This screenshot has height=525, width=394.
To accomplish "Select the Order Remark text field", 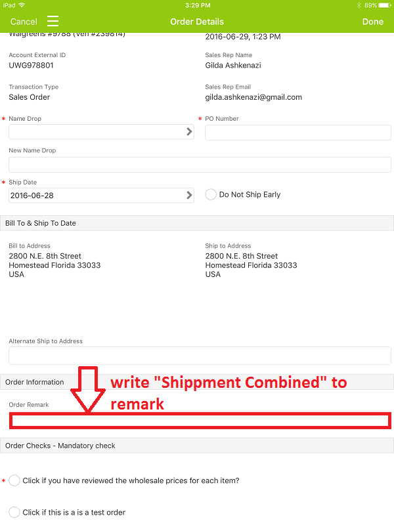I will [200, 421].
